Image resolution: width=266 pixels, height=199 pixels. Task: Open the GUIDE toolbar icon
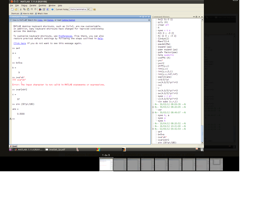coord(44,9)
